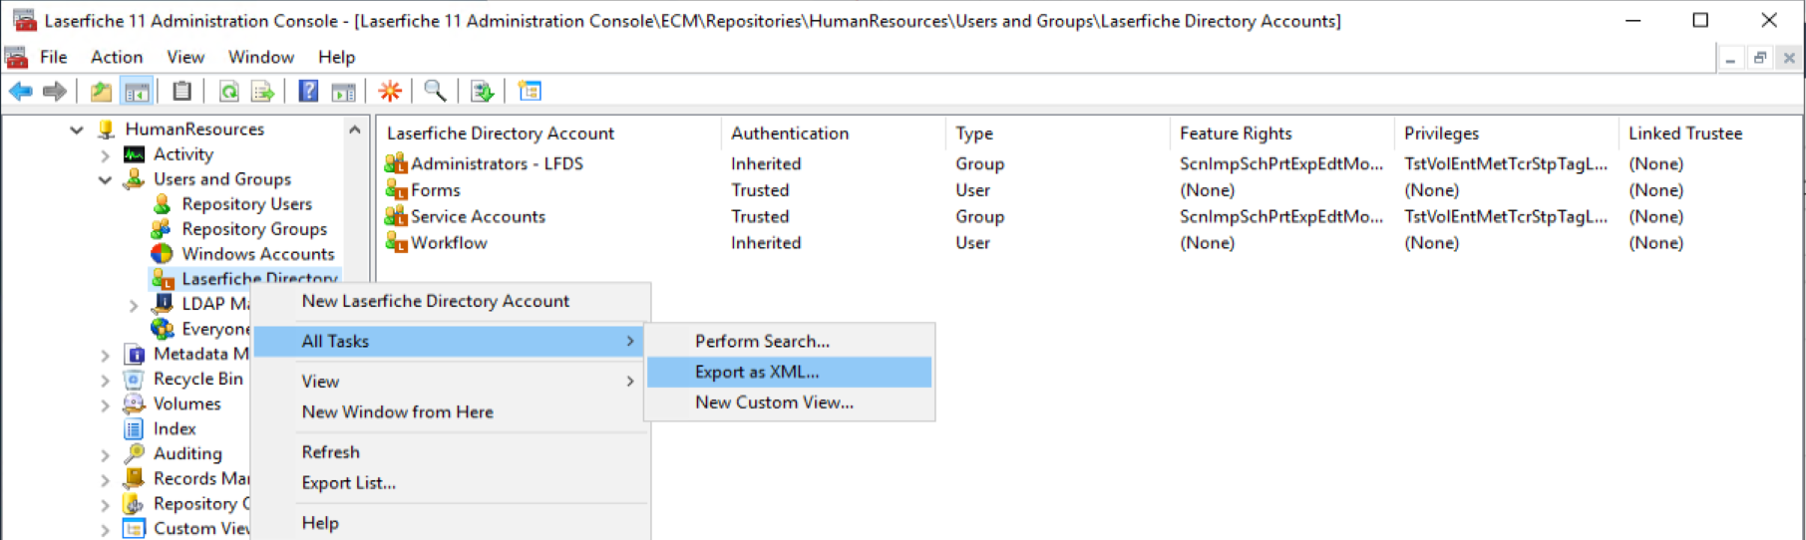
Task: Click the Volumes node icon
Action: point(134,404)
